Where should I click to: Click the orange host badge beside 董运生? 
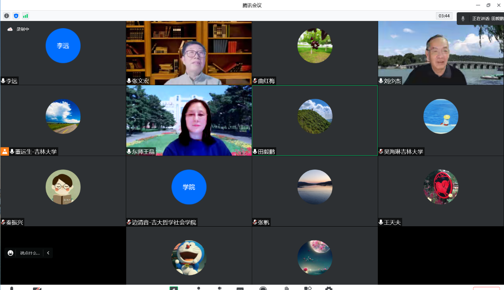coord(5,151)
